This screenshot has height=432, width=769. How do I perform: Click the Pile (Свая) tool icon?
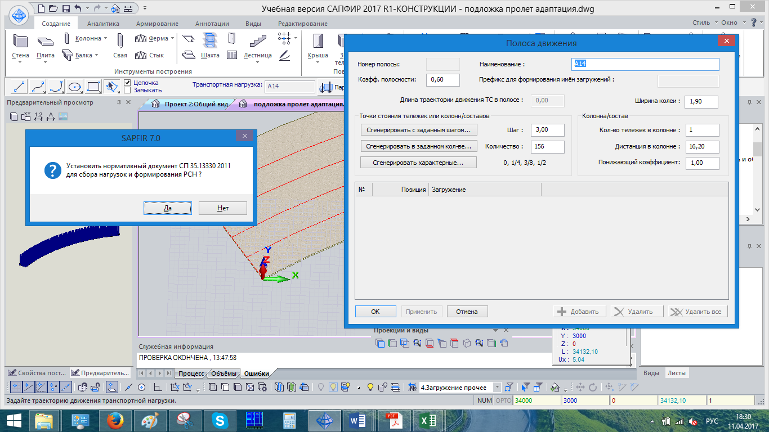[x=120, y=45]
